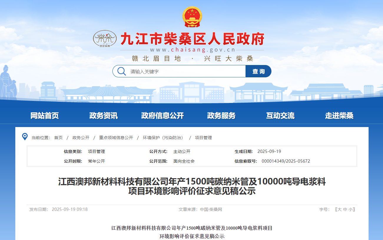Viewport: 383px width, 240px height.
Task: Open 重点领域信息公开 breadcrumb link
Action: pyautogui.click(x=116, y=138)
